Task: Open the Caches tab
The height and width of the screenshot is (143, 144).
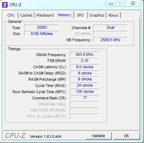Action: (x=26, y=15)
